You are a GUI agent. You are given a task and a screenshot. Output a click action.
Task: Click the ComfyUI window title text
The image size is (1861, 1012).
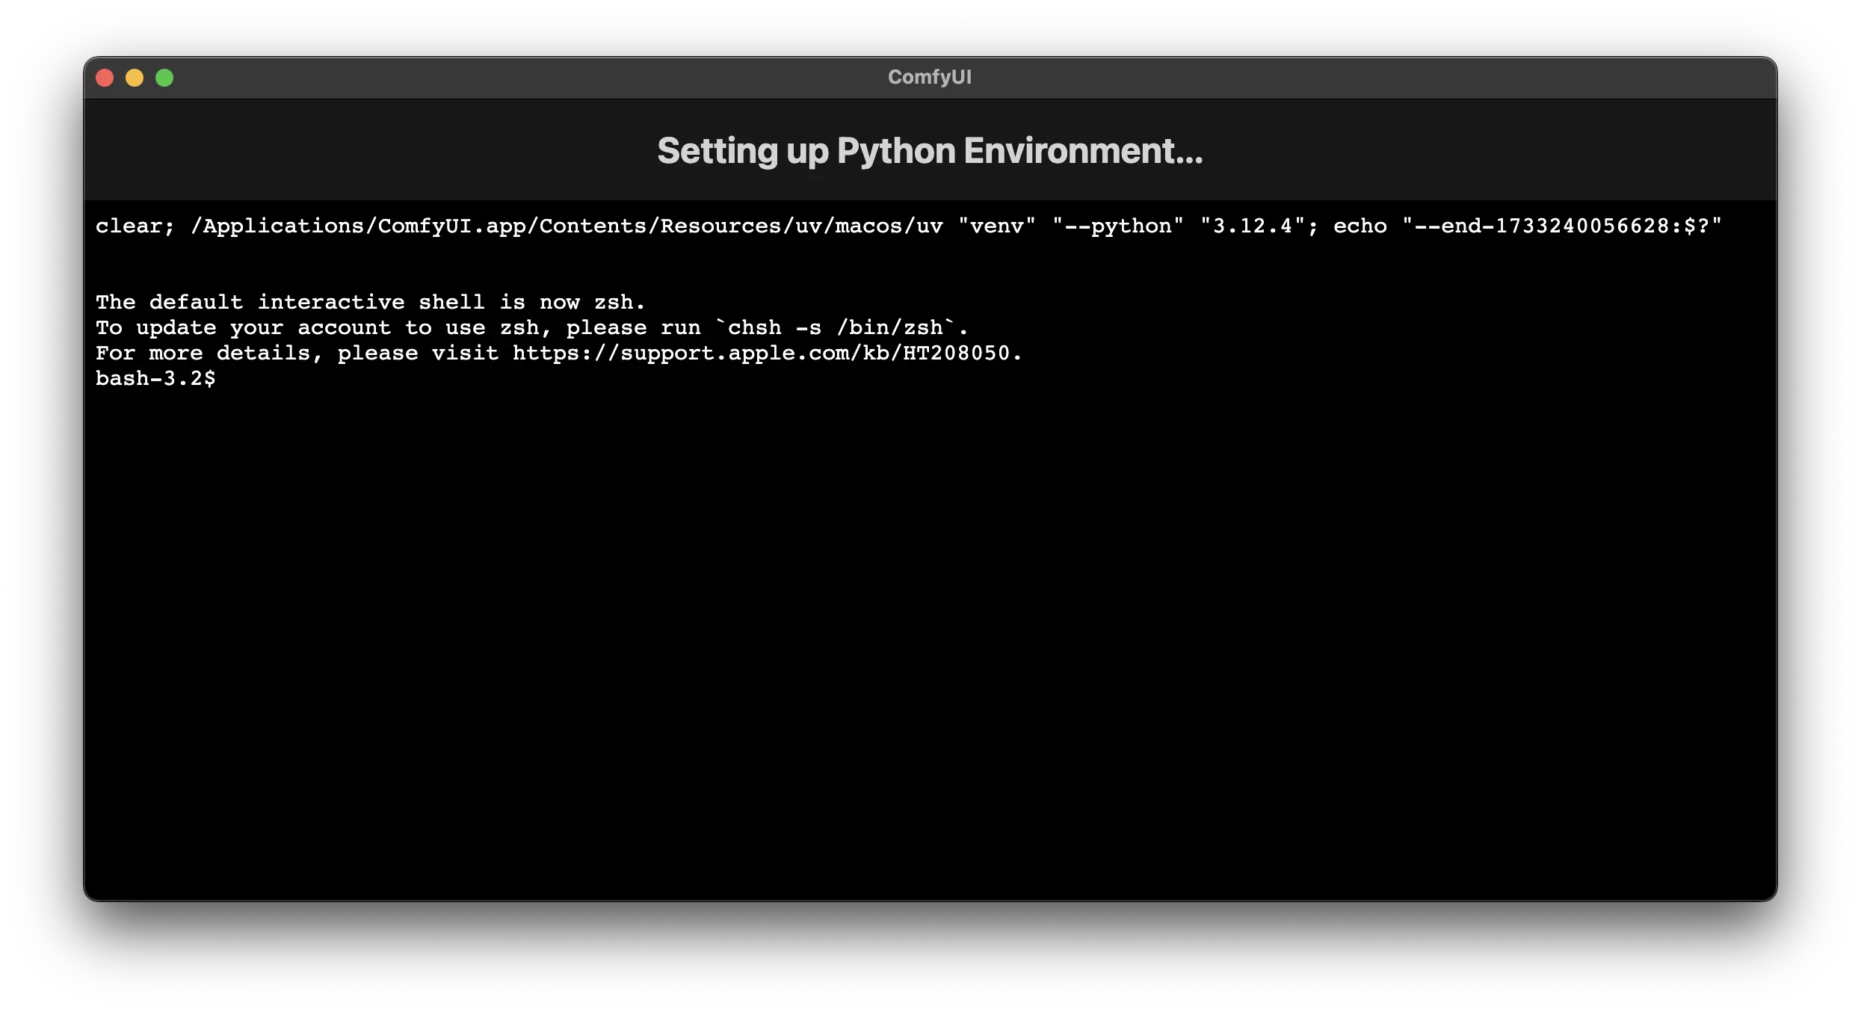pyautogui.click(x=929, y=77)
